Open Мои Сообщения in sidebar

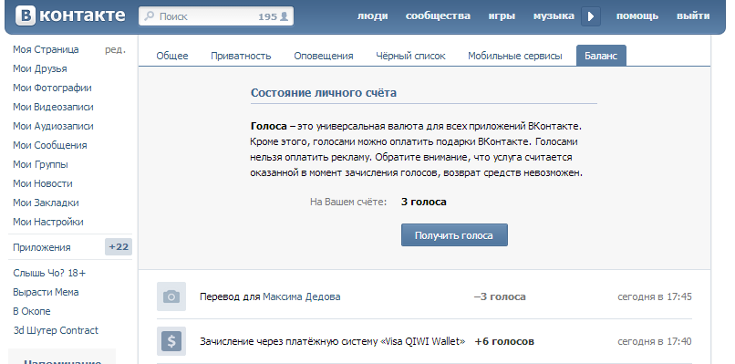49,145
